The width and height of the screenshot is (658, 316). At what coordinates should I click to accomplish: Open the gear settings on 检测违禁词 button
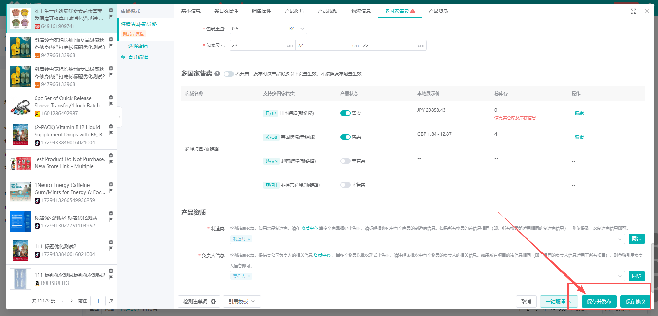[x=213, y=301]
